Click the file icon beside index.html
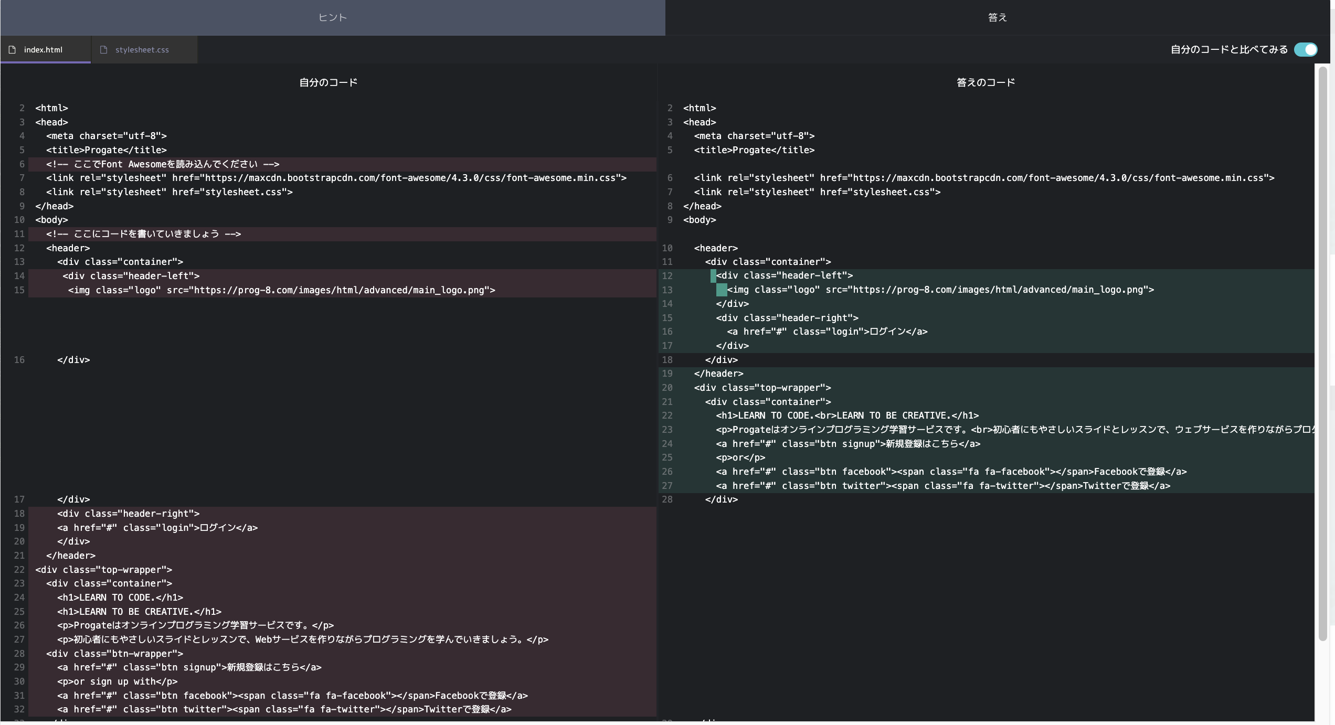Screen dimensions: 1335x725 [12, 49]
